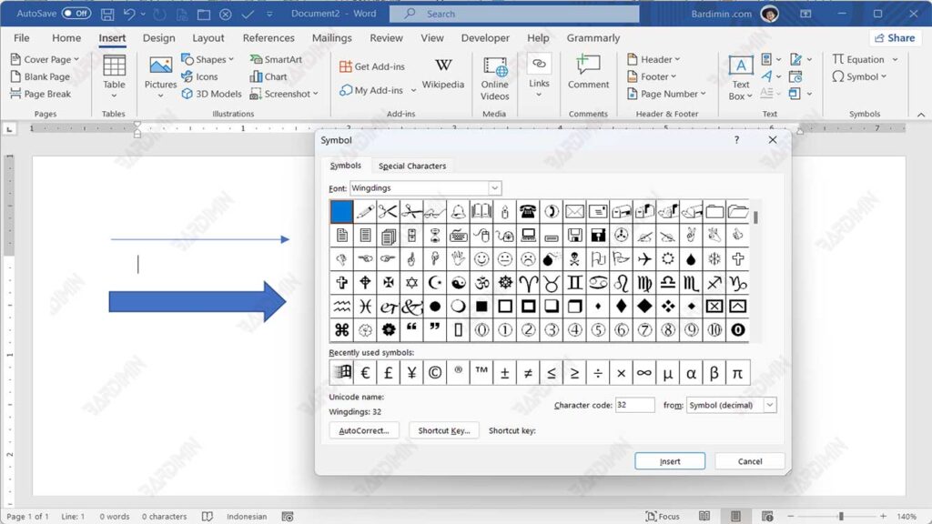Switch to the Special Characters tab

[411, 165]
